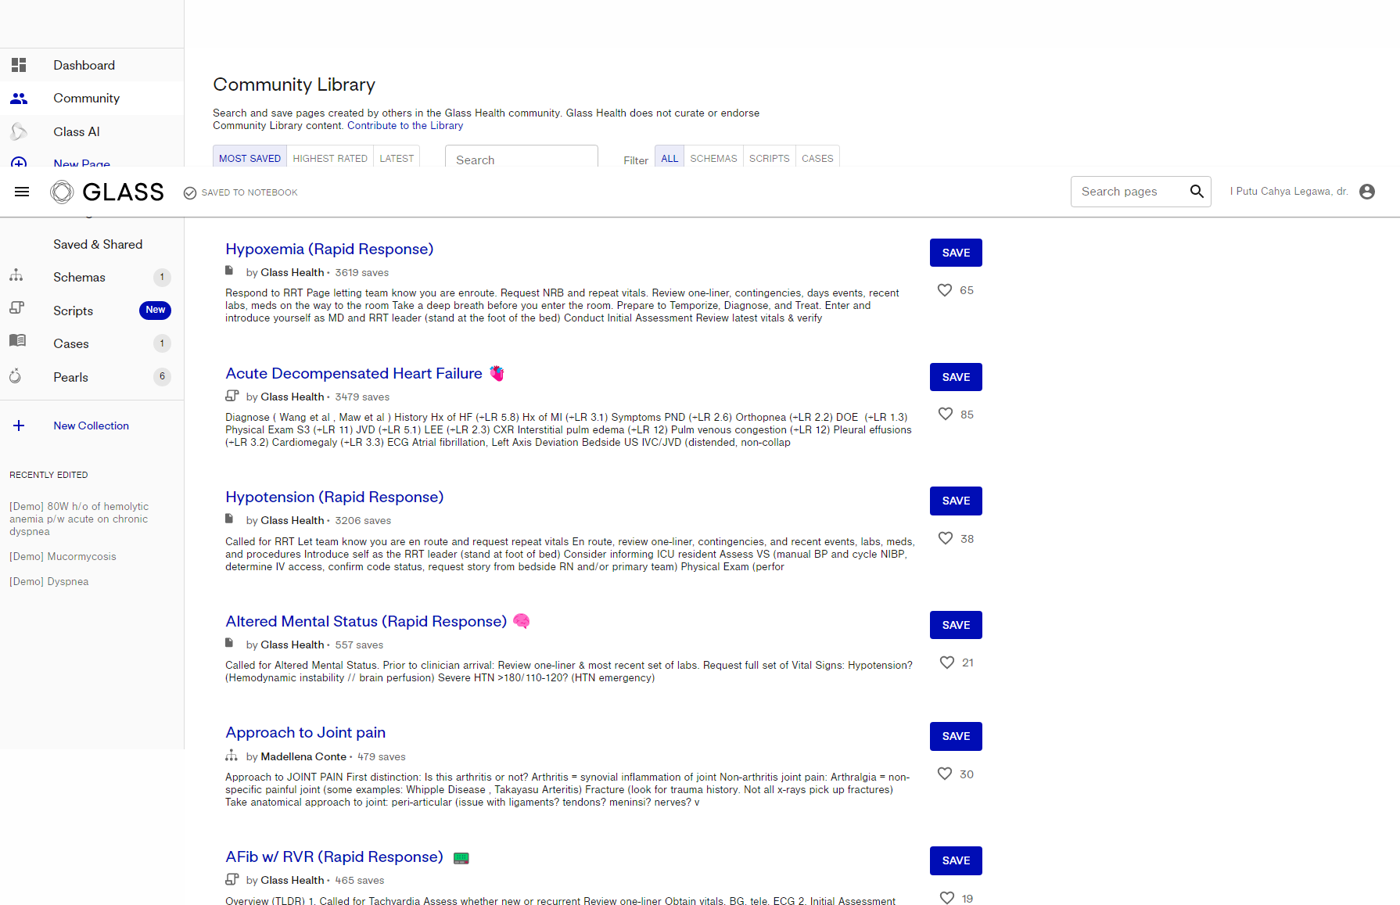Open Contribute to the Library link
This screenshot has width=1400, height=905.
coord(405,125)
